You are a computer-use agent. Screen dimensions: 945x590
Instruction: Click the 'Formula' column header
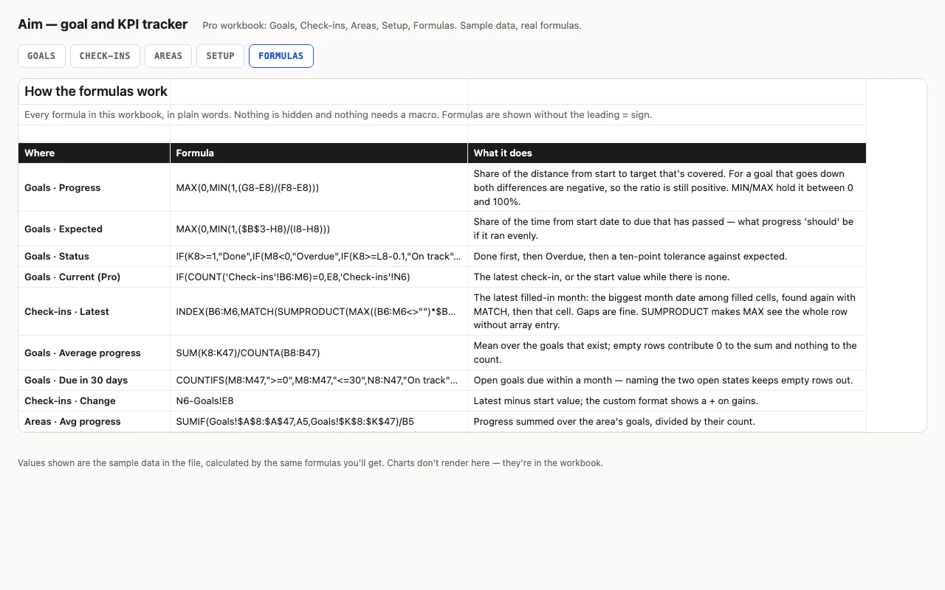(x=319, y=153)
